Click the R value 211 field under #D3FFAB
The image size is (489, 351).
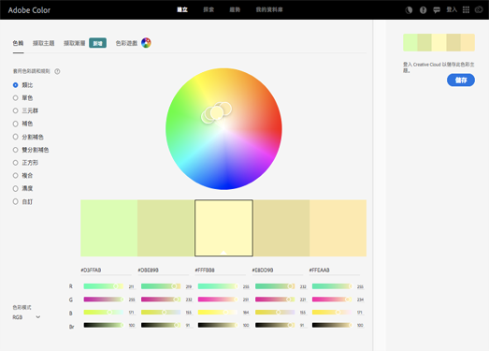pos(131,286)
